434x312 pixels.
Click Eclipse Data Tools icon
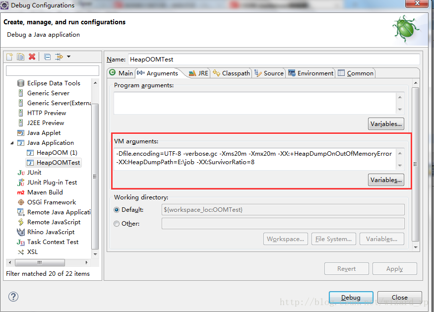21,83
